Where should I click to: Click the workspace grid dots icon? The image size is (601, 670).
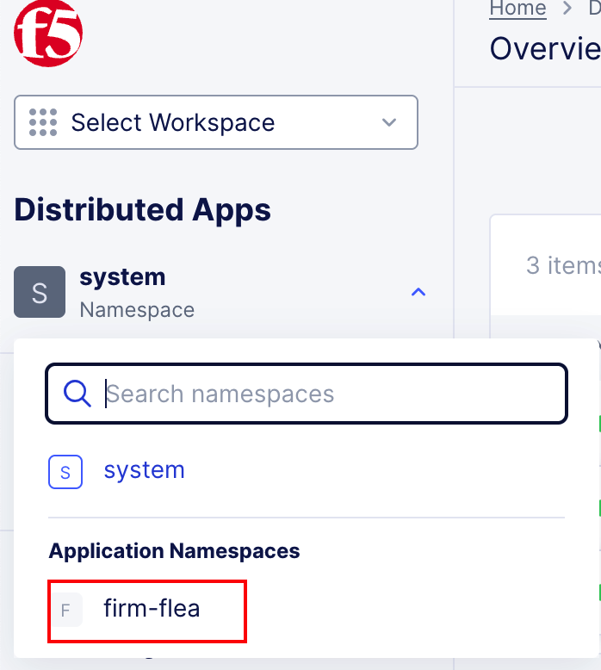(43, 122)
